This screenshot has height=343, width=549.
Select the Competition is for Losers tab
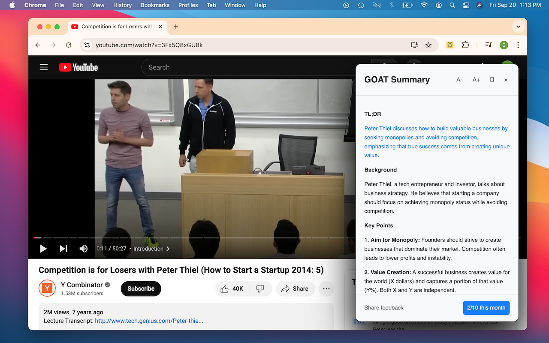coord(117,27)
